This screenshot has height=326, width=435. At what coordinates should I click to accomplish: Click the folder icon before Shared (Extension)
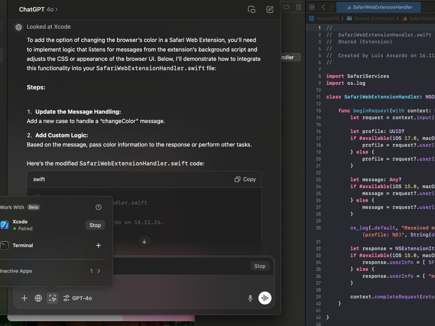349,18
